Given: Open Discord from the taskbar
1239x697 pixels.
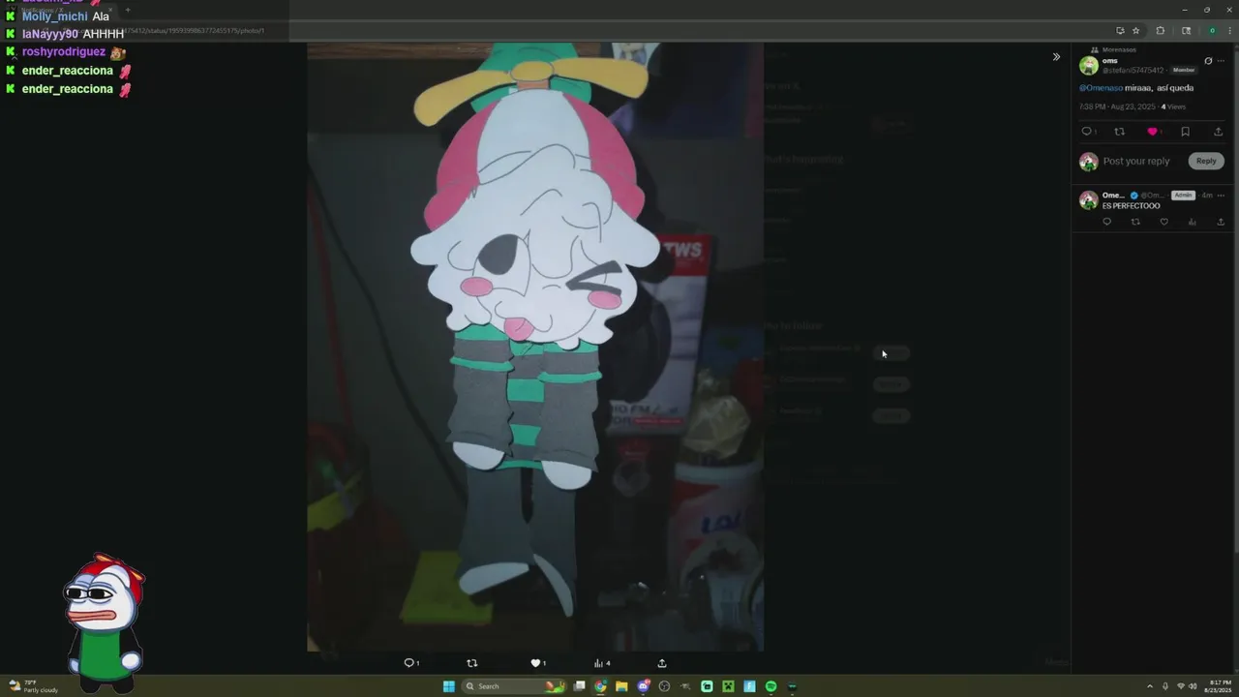Looking at the screenshot, I should [x=643, y=686].
